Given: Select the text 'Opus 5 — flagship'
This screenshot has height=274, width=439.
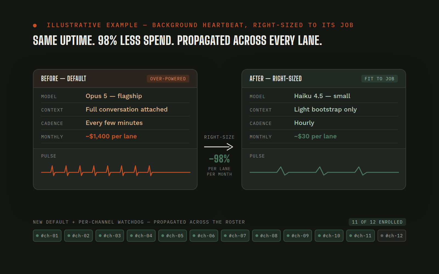Looking at the screenshot, I should coord(114,96).
